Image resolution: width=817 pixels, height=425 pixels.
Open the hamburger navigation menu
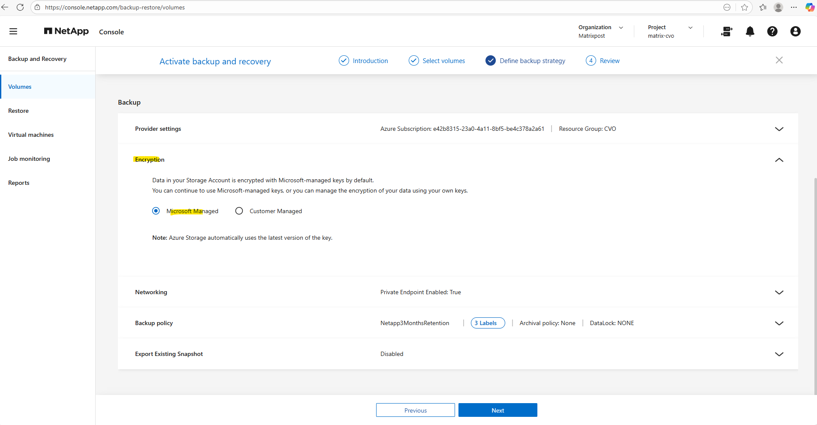13,31
